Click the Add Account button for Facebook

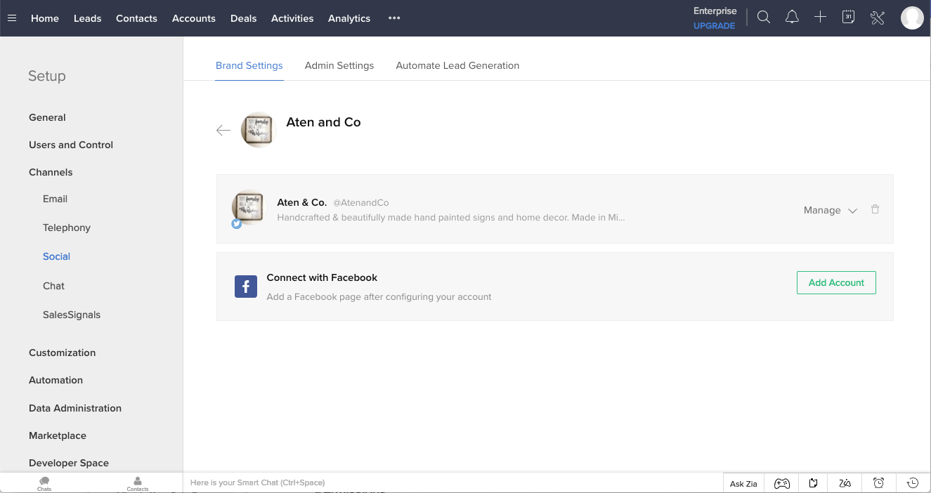point(836,282)
